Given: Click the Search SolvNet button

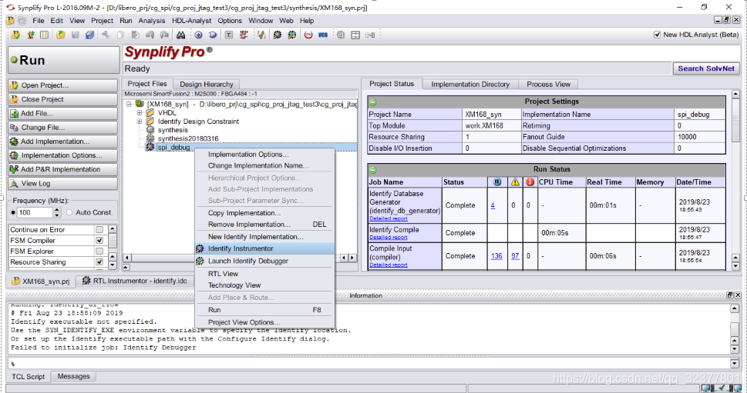Looking at the screenshot, I should (706, 68).
